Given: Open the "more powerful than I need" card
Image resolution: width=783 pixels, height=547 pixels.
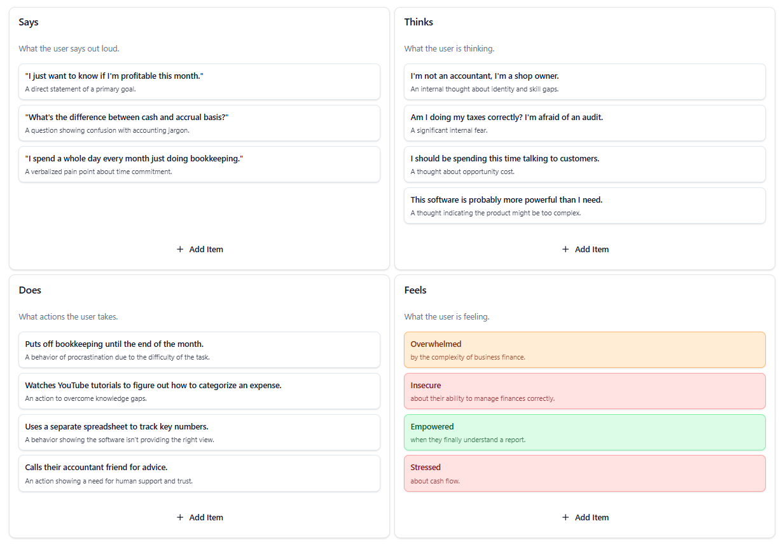Looking at the screenshot, I should (584, 205).
